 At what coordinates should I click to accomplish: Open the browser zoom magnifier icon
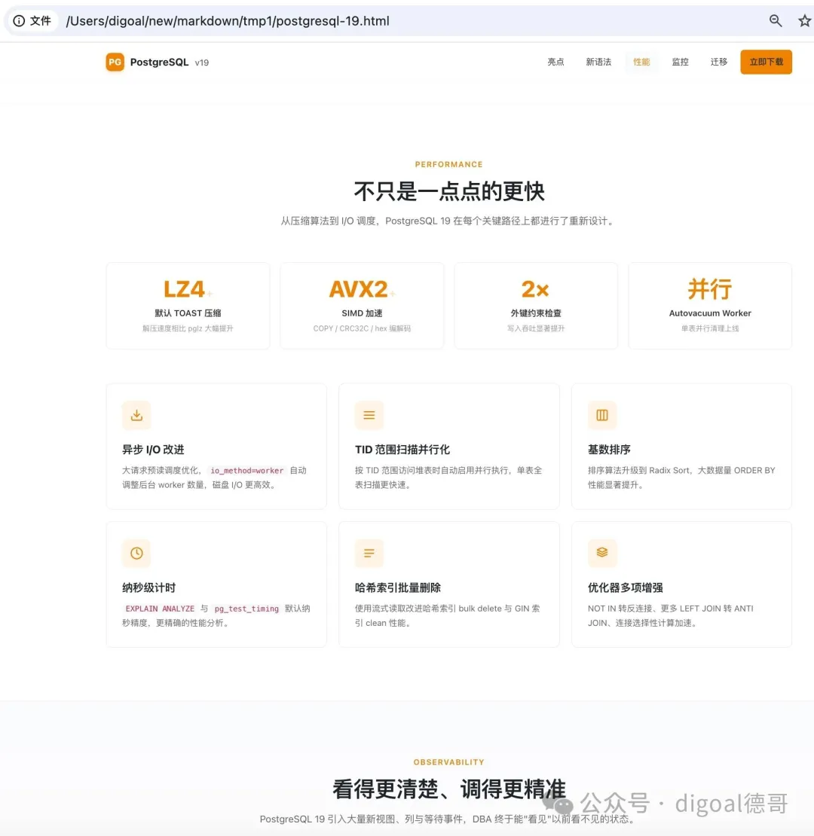tap(776, 21)
